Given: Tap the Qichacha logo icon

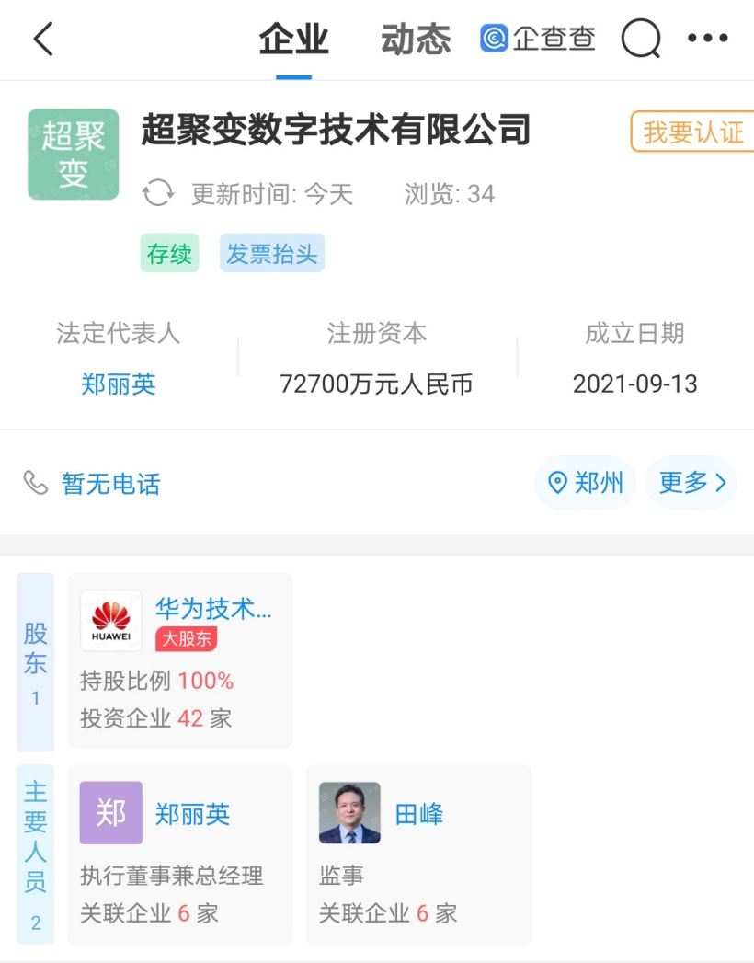Looking at the screenshot, I should [494, 39].
